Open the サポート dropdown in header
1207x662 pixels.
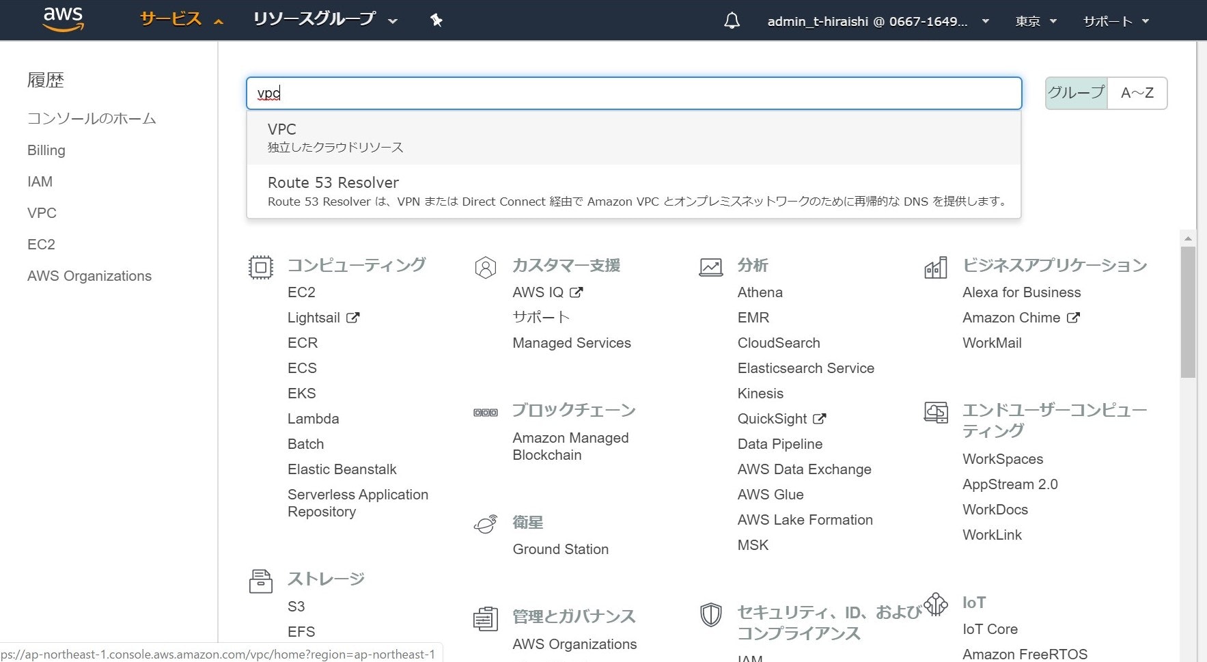point(1116,21)
